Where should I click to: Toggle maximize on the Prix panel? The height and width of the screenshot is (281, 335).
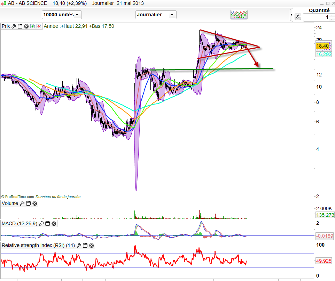(20, 26)
